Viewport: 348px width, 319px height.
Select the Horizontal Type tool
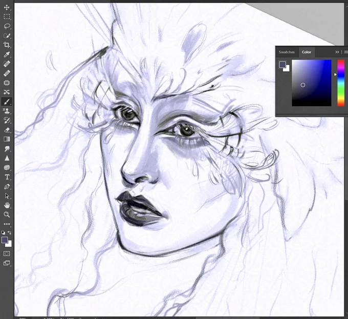(x=7, y=177)
